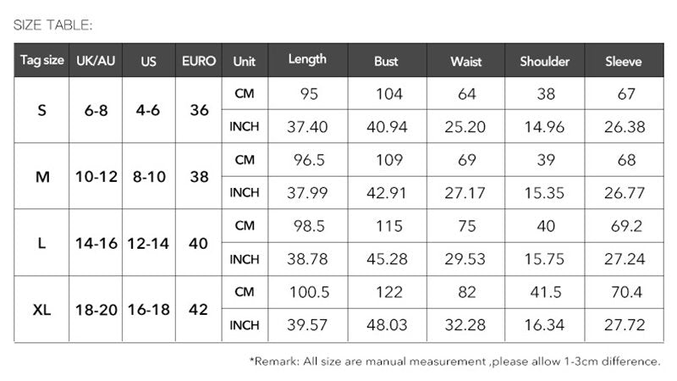Viewport: 677px width, 381px height.
Task: Click the "Length" column header
Action: pos(307,60)
